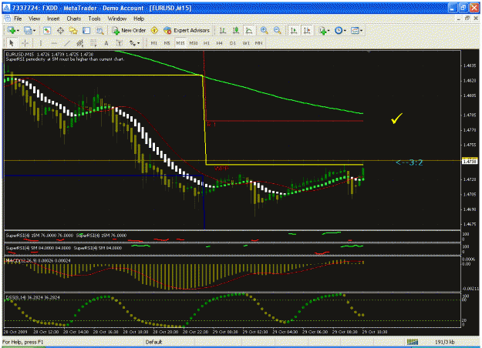The height and width of the screenshot is (348, 482).
Task: Switch chart to M5 timeframe
Action: [167, 43]
